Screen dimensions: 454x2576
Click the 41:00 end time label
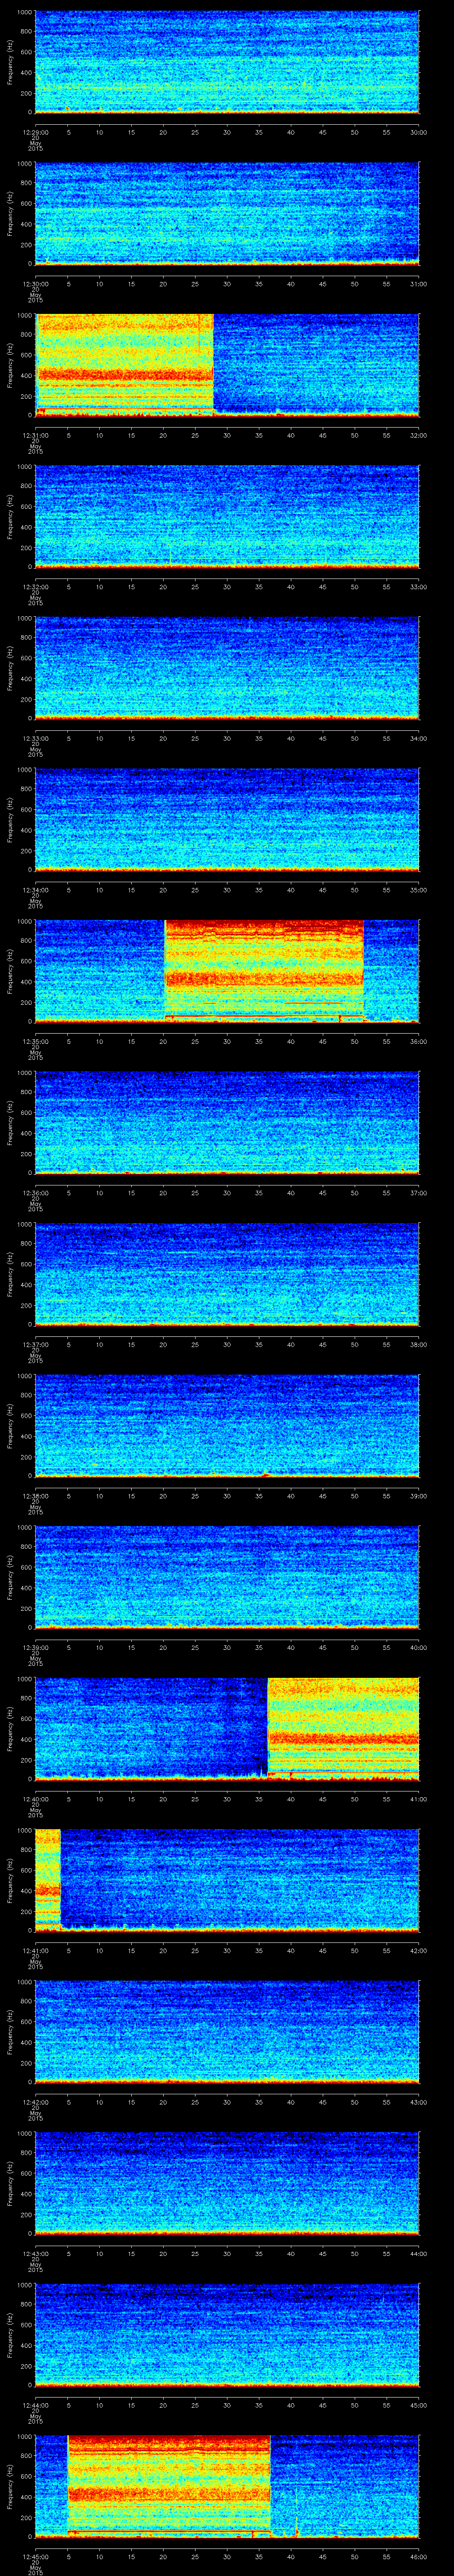tap(419, 1799)
